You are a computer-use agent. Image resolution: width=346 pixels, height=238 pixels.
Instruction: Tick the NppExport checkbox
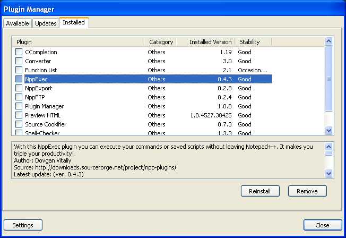tap(19, 88)
